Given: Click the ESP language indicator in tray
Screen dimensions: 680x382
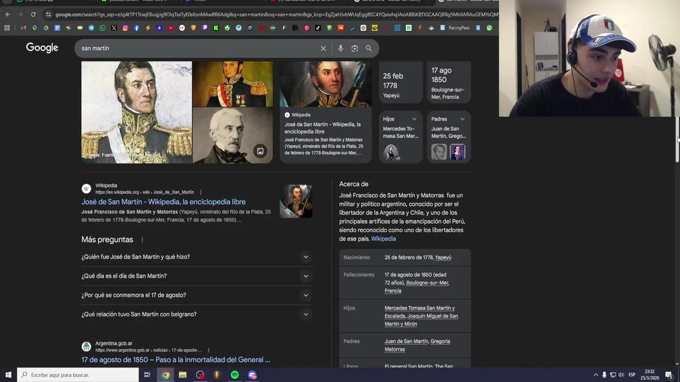Looking at the screenshot, I should tap(632, 375).
